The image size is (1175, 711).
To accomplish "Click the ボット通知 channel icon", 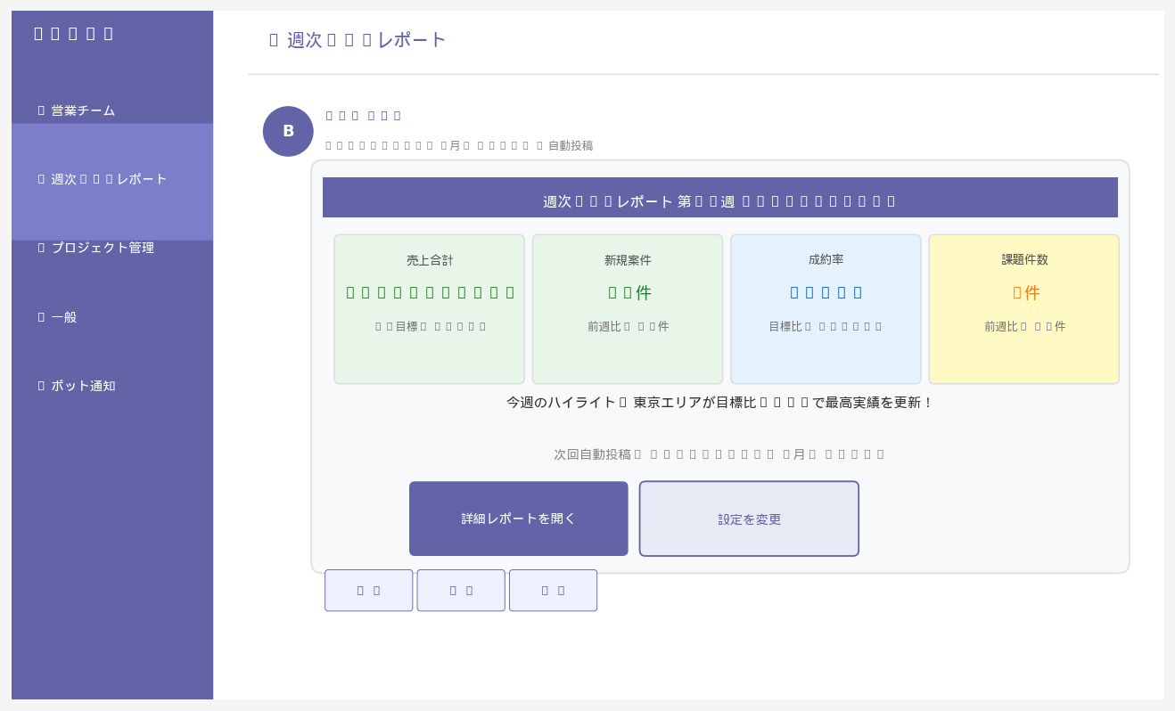I will (39, 386).
